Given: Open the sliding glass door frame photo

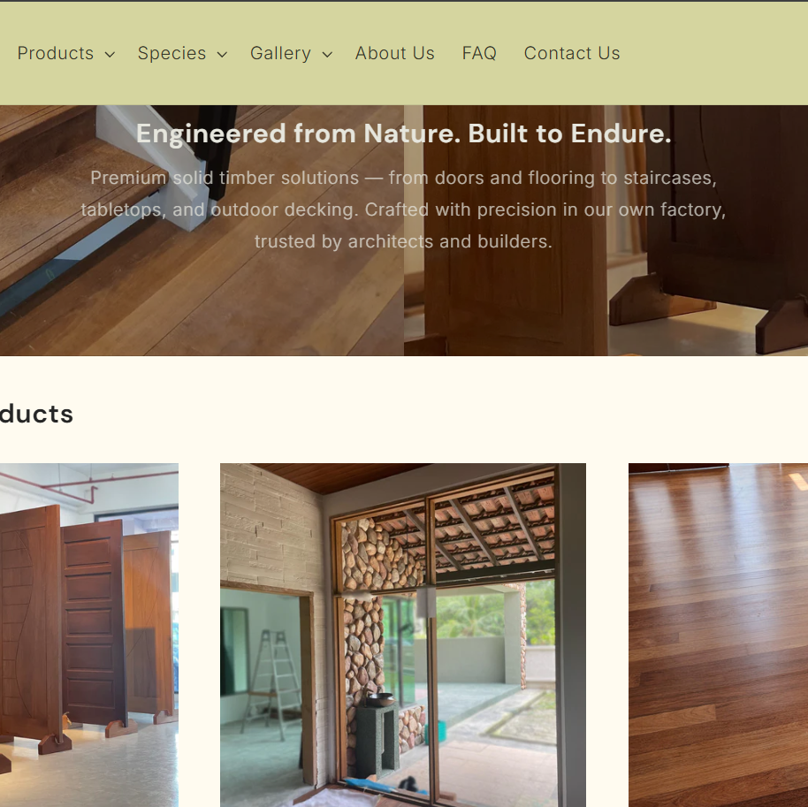Looking at the screenshot, I should click(x=403, y=635).
